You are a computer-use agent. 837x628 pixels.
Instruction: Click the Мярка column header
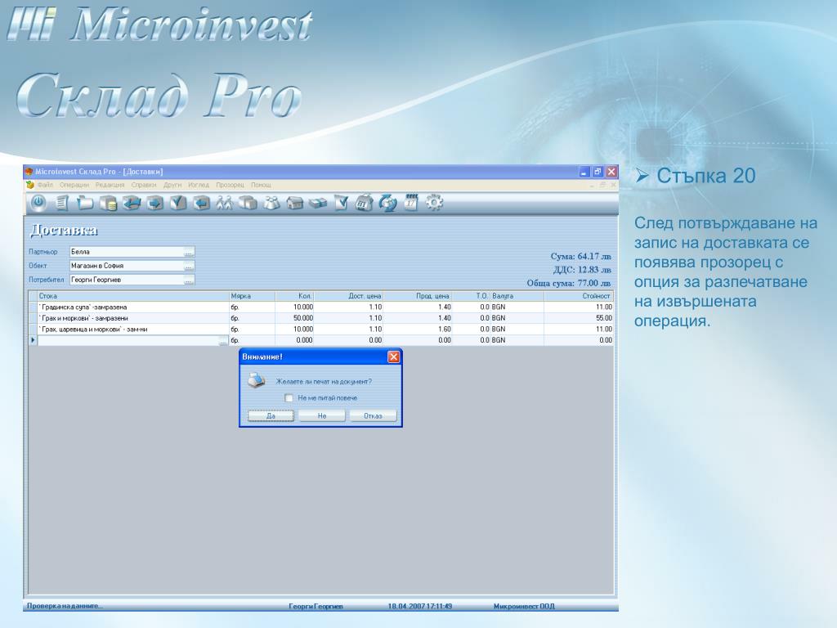pos(252,296)
